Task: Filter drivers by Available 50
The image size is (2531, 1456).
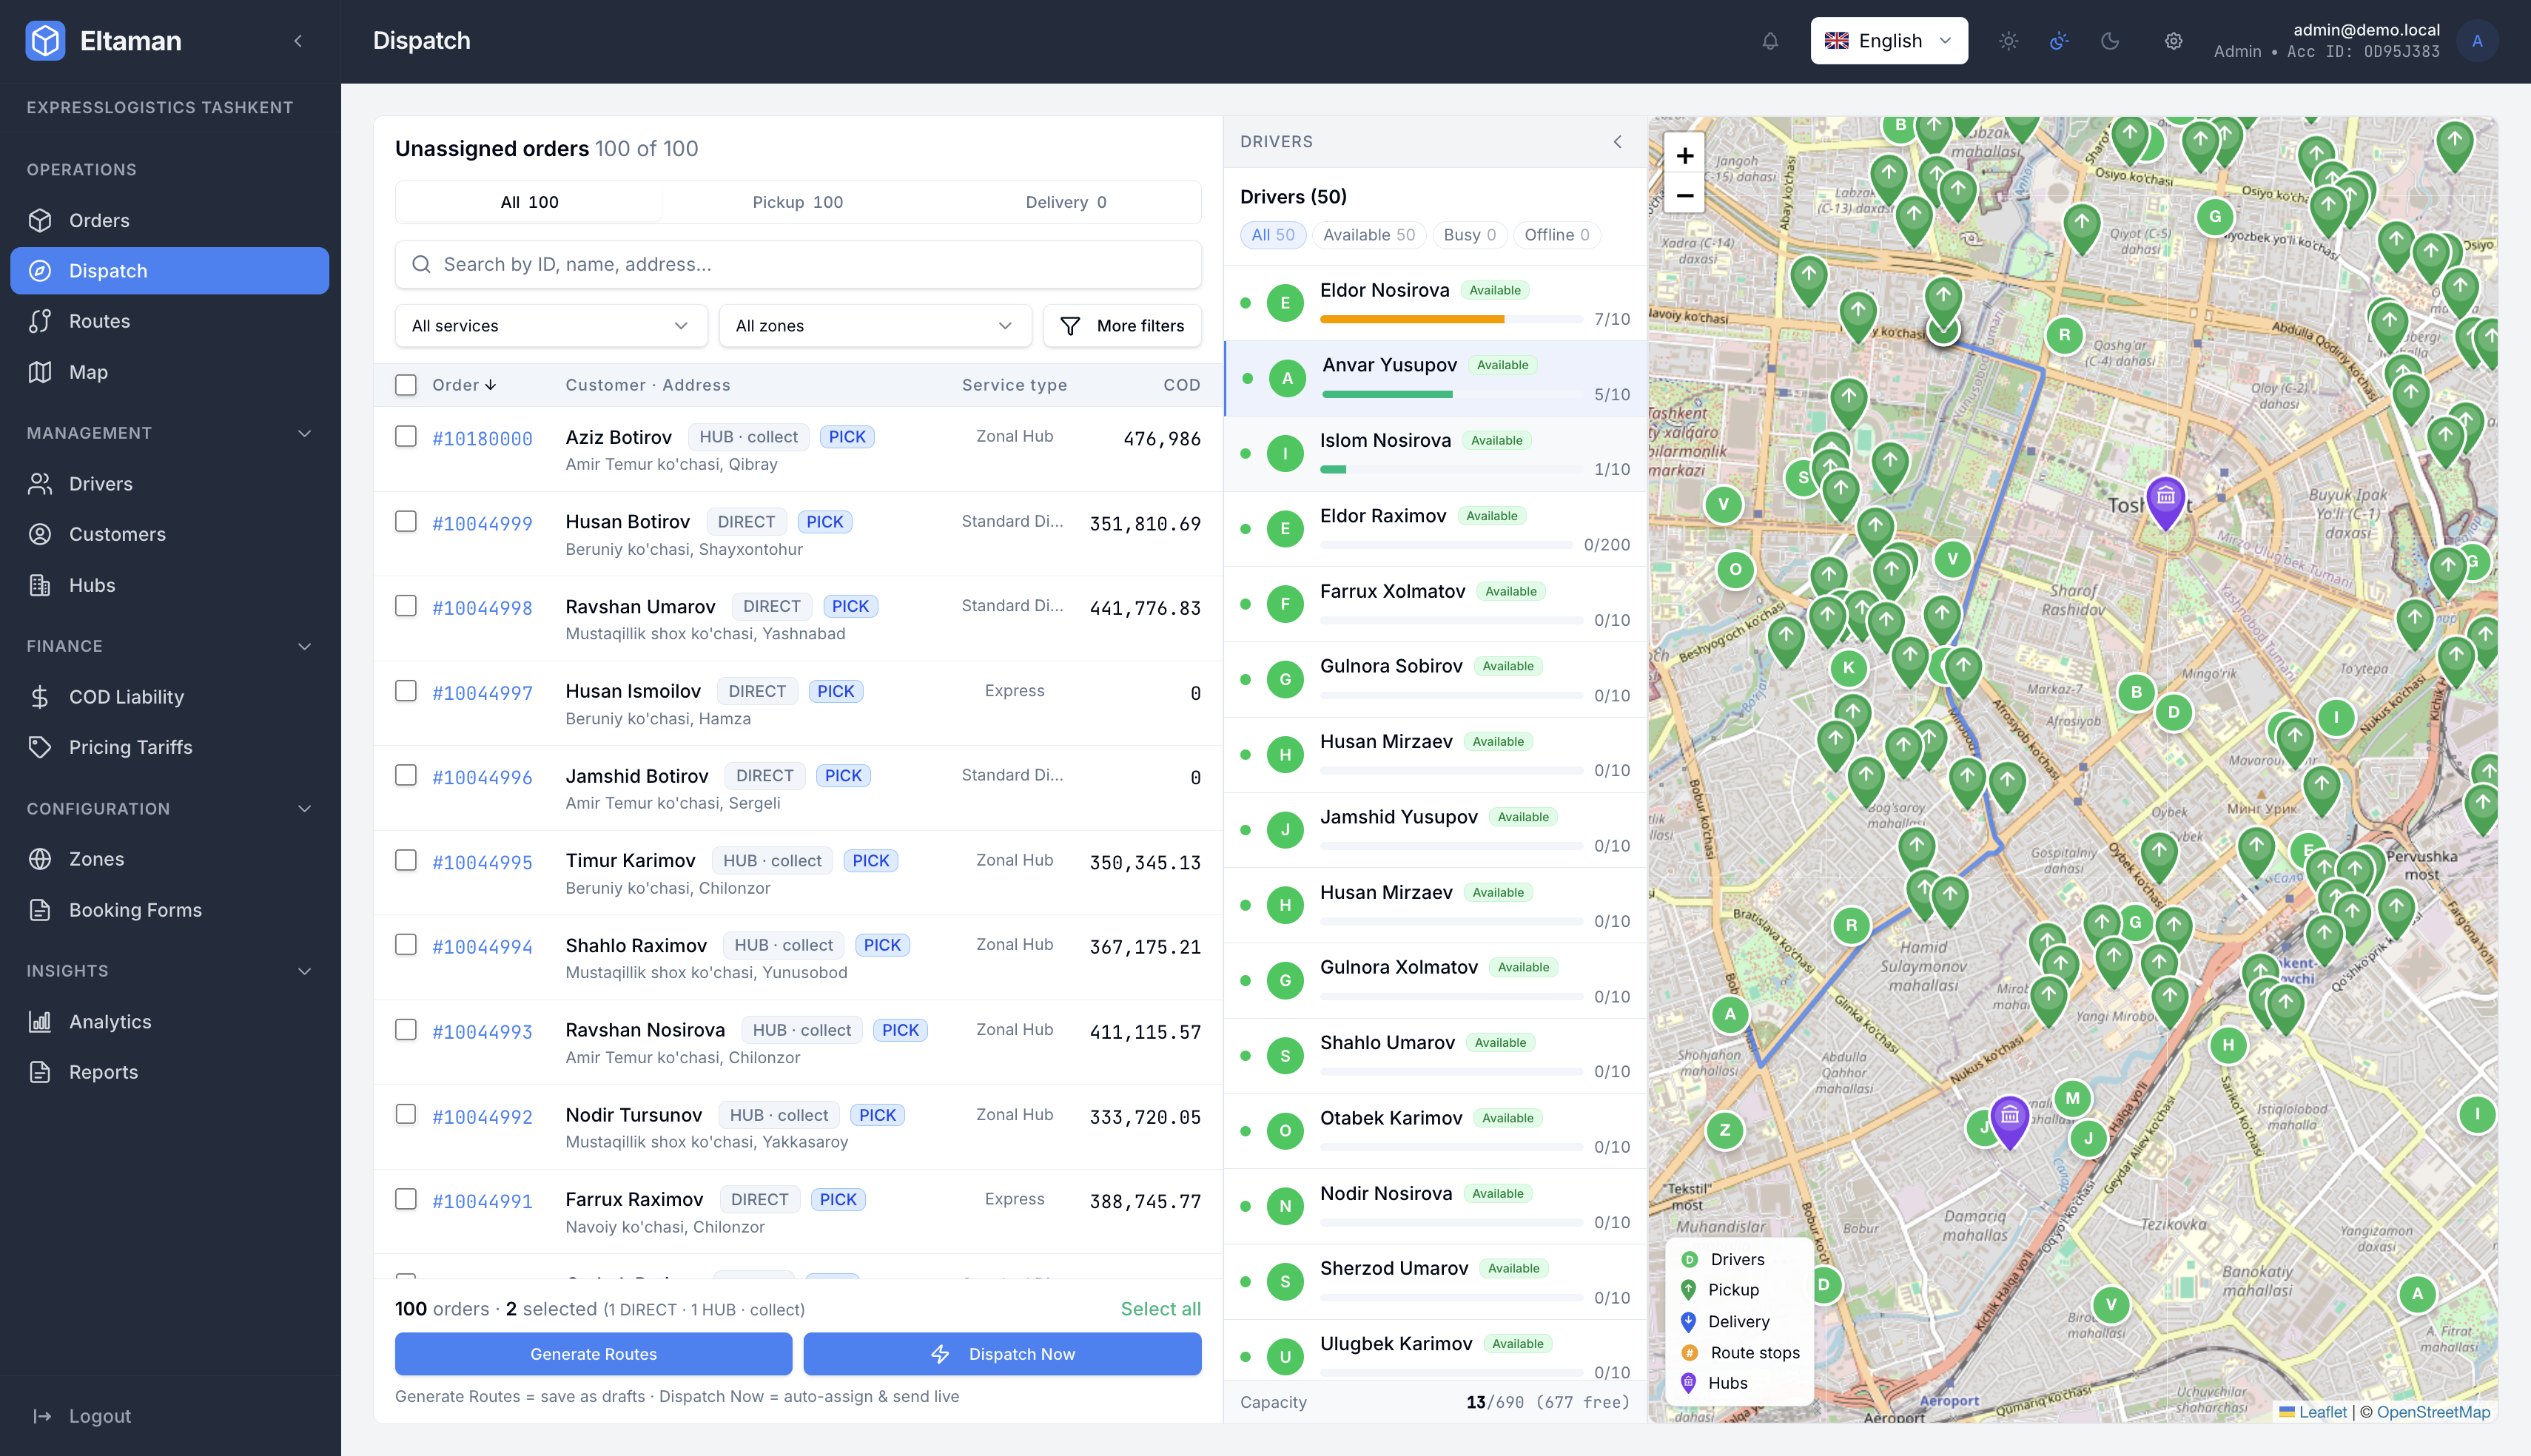Action: click(1368, 235)
